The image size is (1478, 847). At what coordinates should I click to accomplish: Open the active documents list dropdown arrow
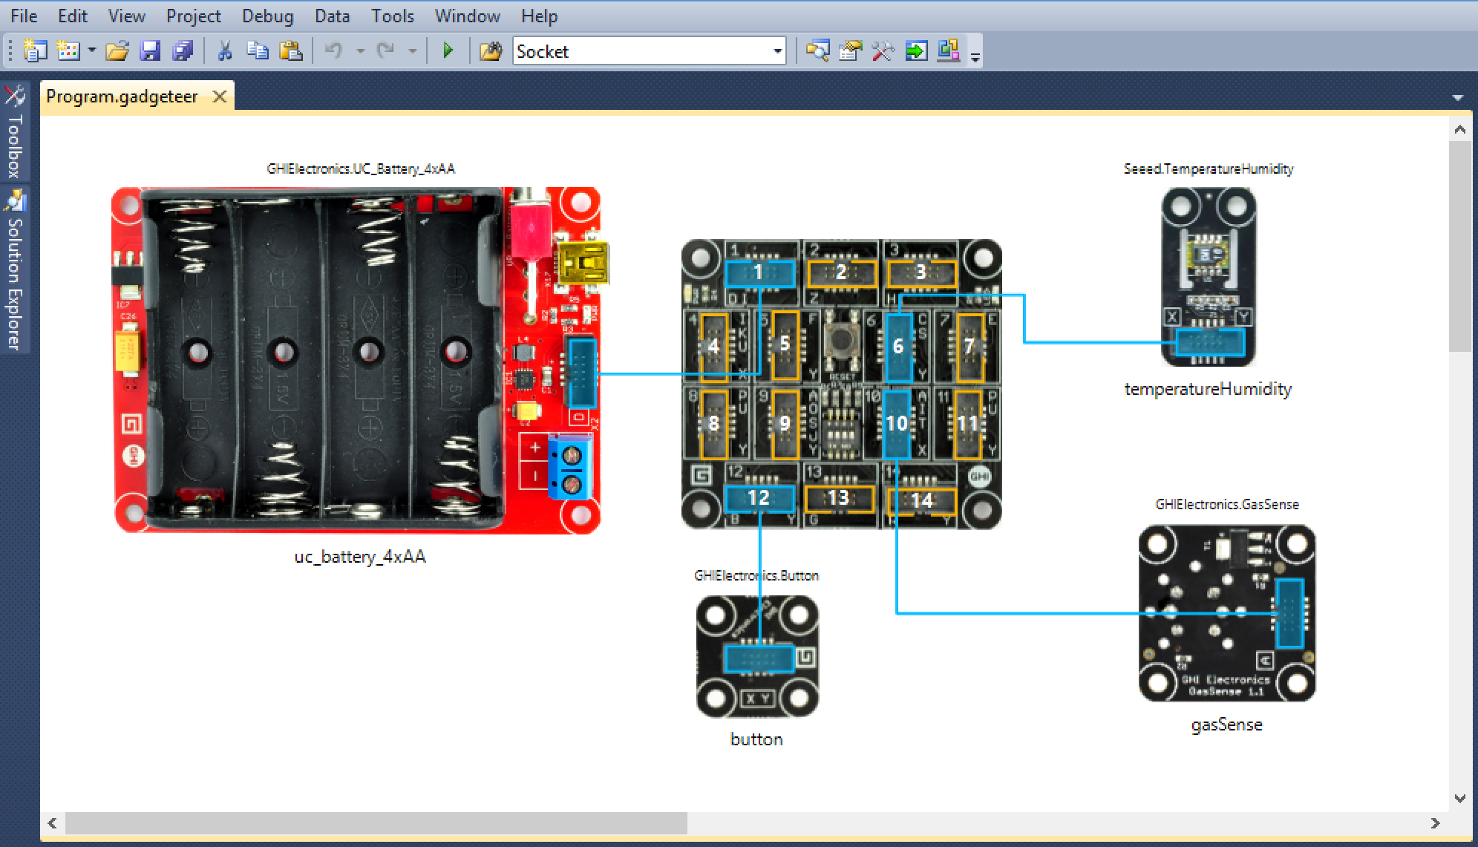[x=1458, y=97]
